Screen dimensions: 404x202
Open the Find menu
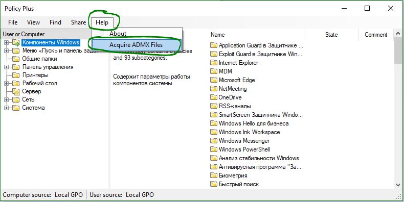click(x=55, y=22)
